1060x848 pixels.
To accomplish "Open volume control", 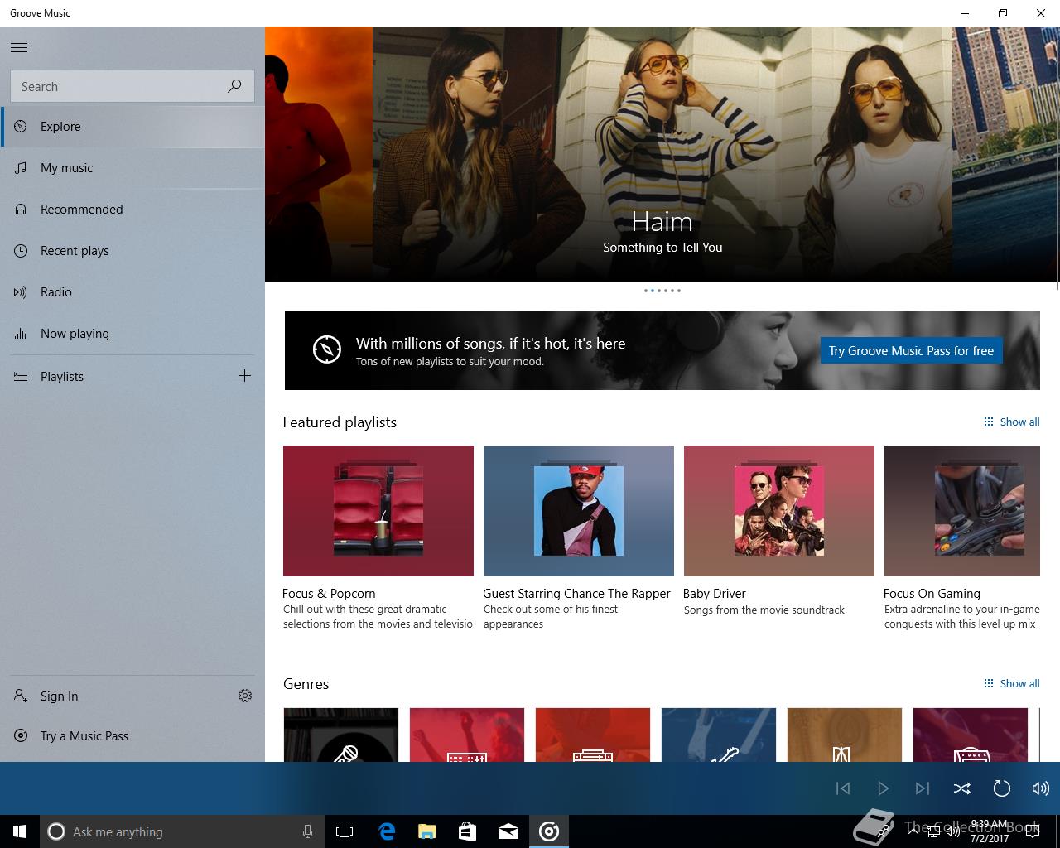I will [x=1040, y=788].
